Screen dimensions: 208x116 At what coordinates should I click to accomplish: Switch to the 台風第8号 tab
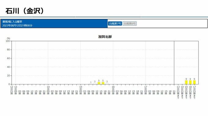pyautogui.click(x=130, y=24)
